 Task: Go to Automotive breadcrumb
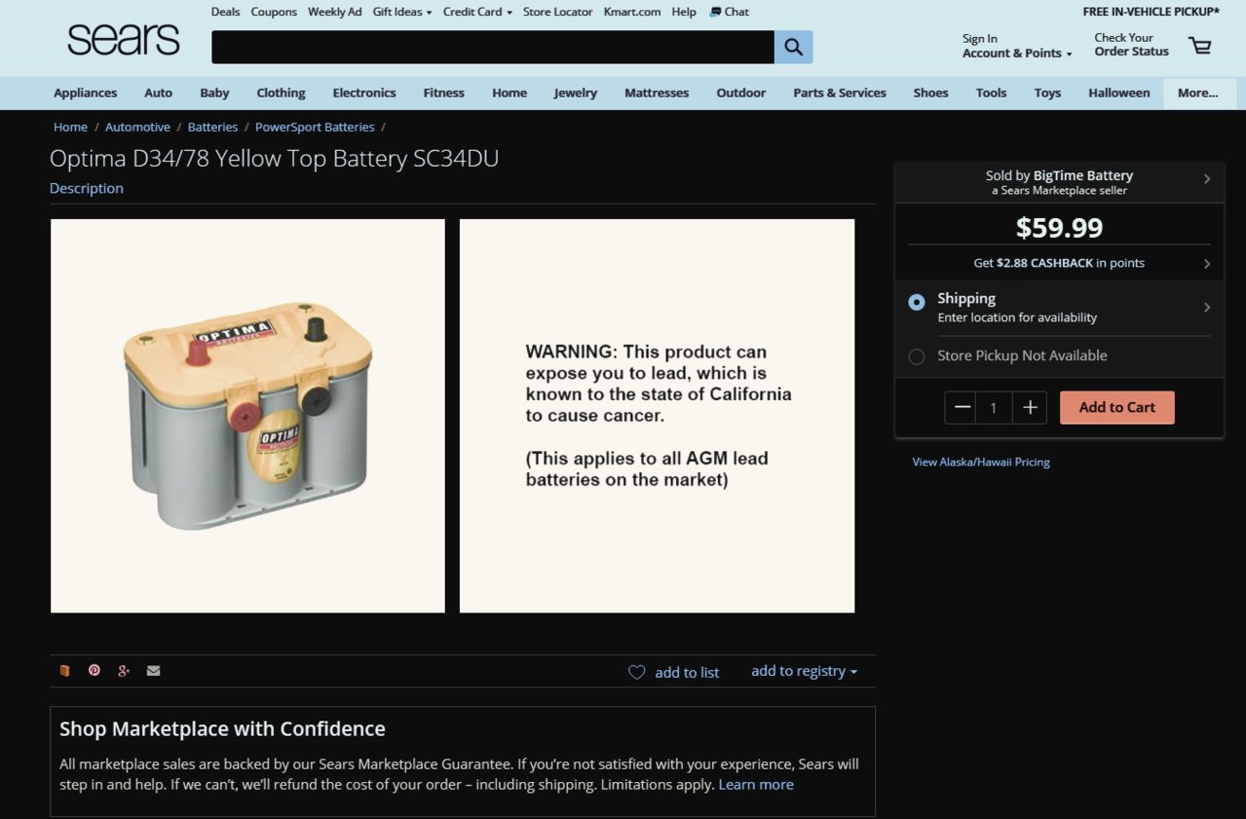137,128
